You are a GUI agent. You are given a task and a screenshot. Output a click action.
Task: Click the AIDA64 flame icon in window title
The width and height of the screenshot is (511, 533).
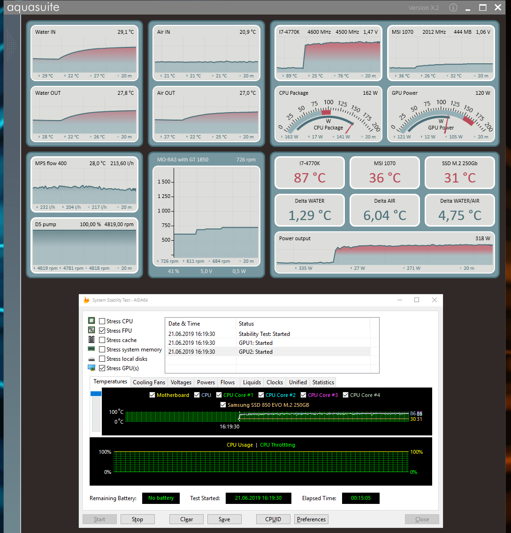(86, 300)
